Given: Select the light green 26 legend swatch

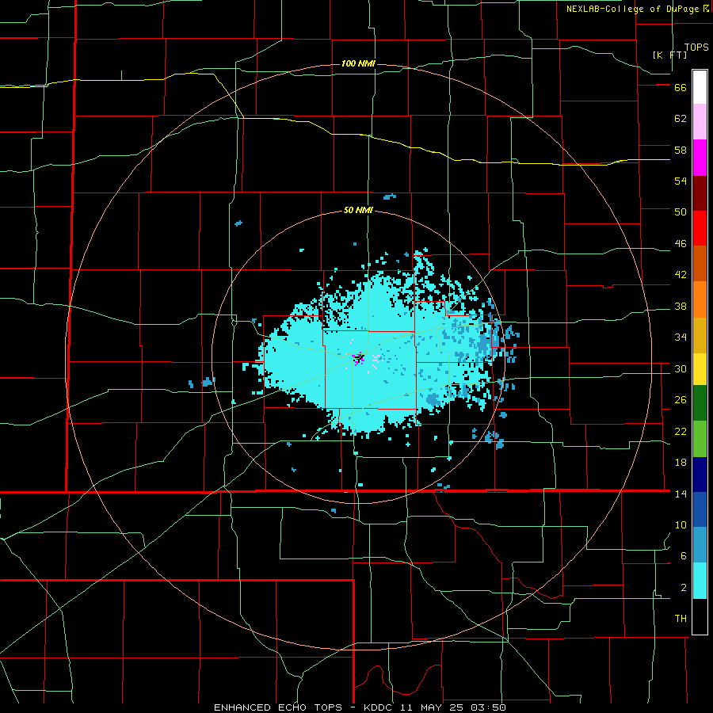Looking at the screenshot, I should tap(700, 438).
